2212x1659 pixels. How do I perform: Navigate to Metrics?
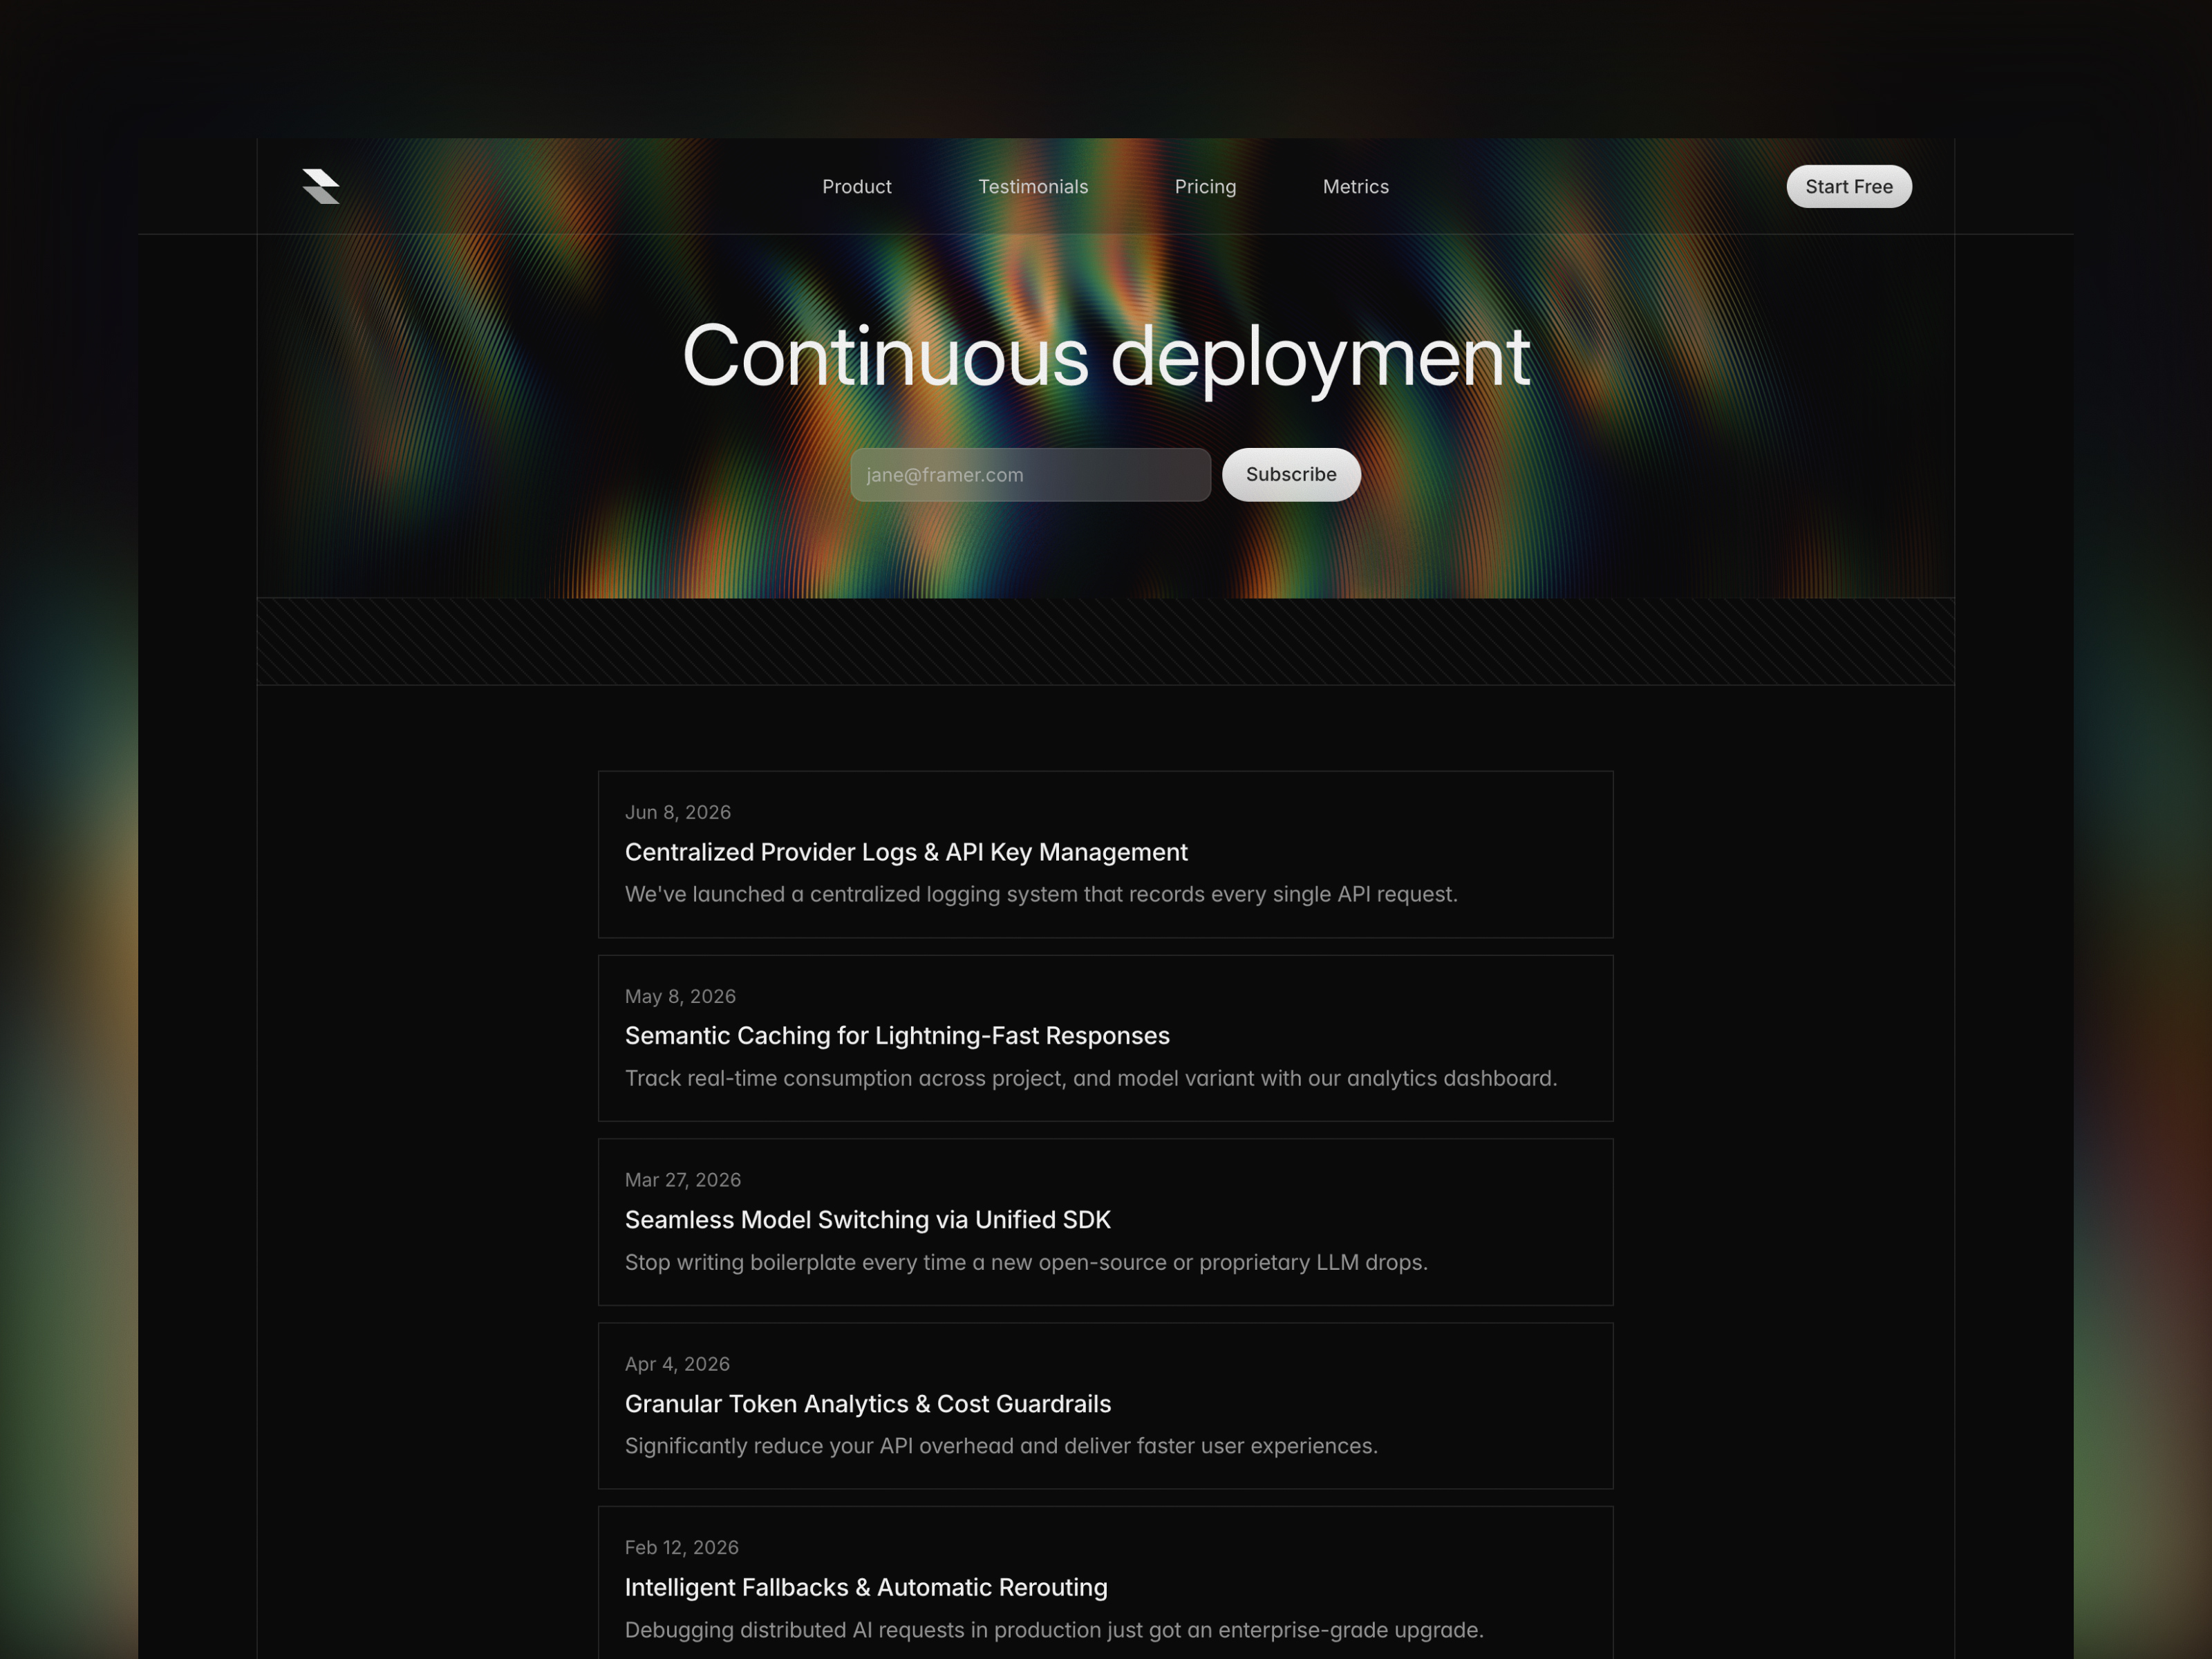1355,187
